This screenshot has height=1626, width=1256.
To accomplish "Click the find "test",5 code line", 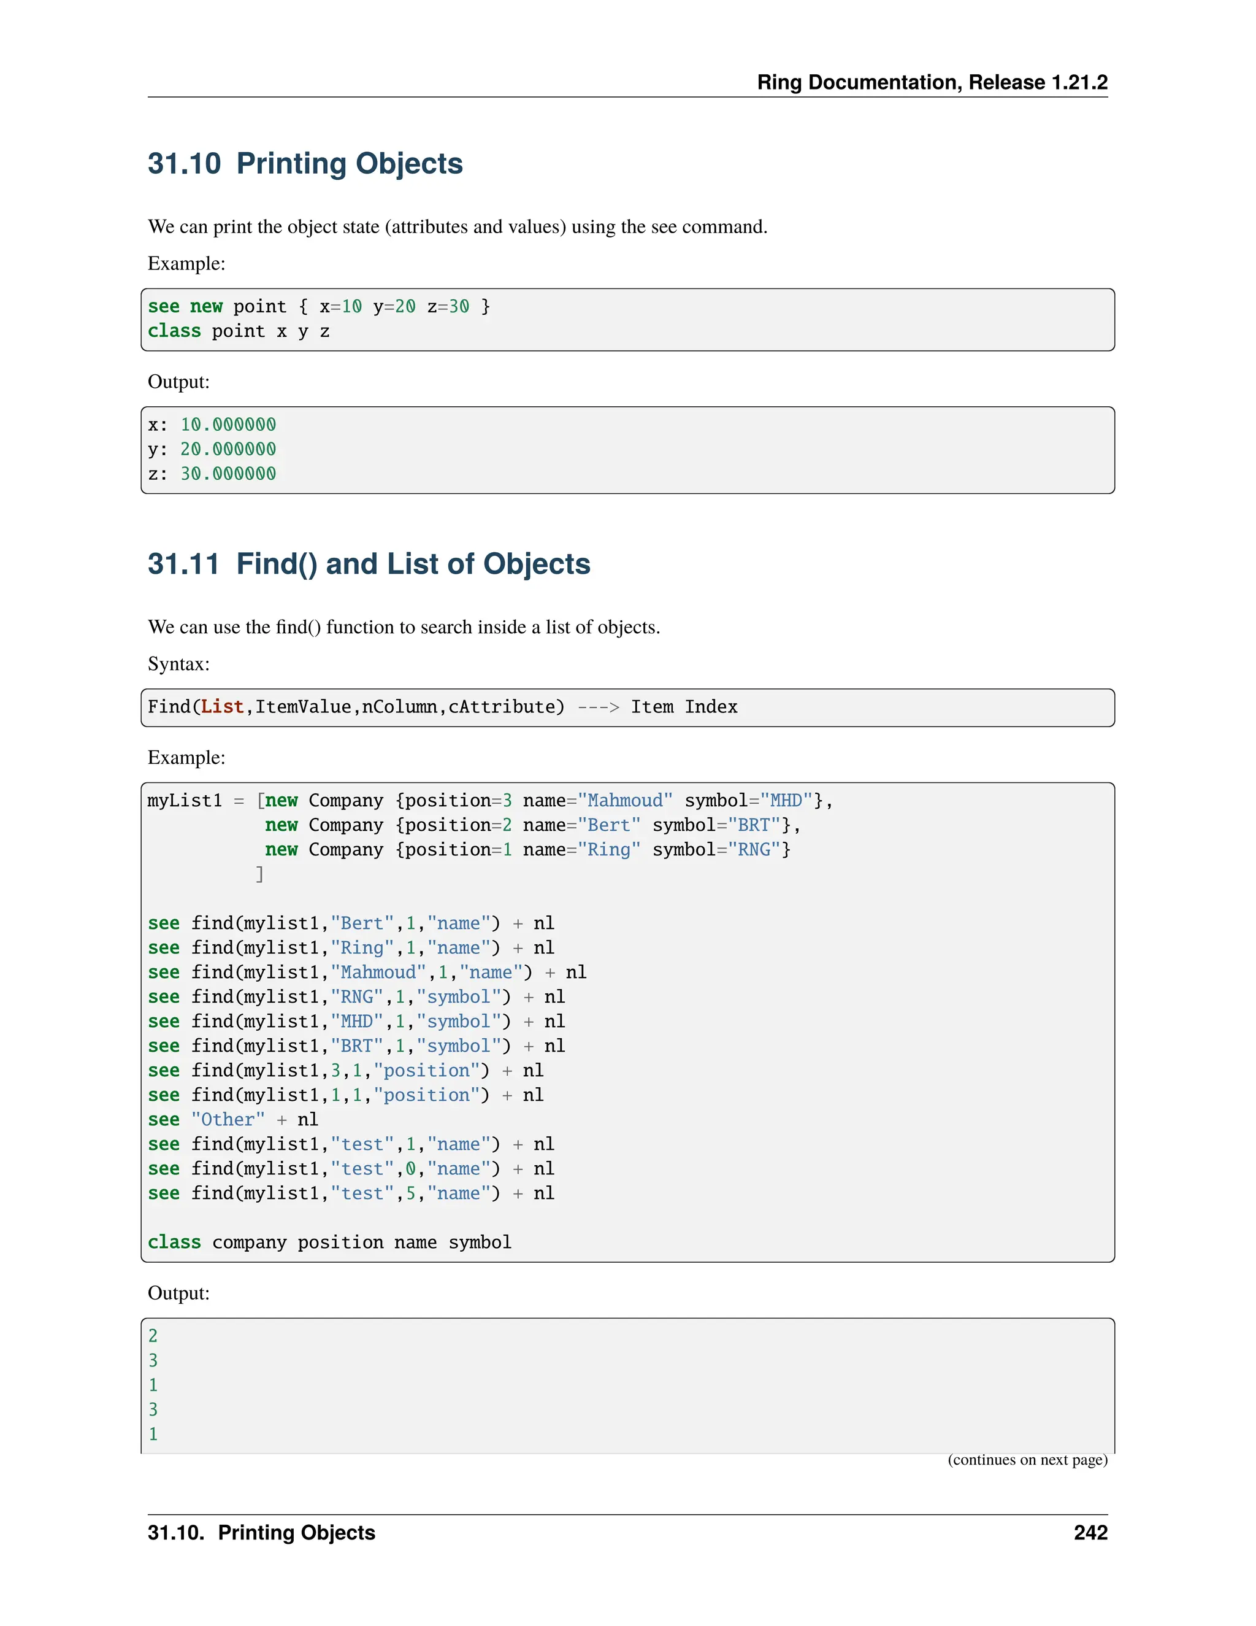I will tap(350, 1193).
